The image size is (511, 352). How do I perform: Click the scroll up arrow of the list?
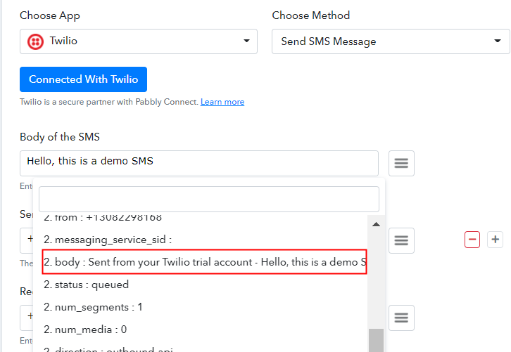click(376, 224)
